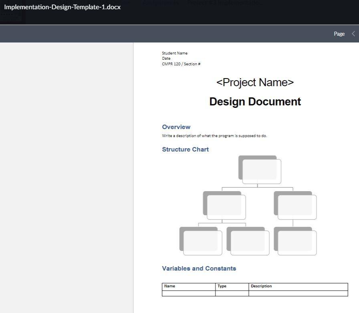Select the top box of the structure chart
This screenshot has height=313, width=359.
[260, 170]
